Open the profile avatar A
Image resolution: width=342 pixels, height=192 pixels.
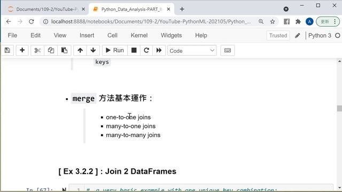[x=309, y=21]
